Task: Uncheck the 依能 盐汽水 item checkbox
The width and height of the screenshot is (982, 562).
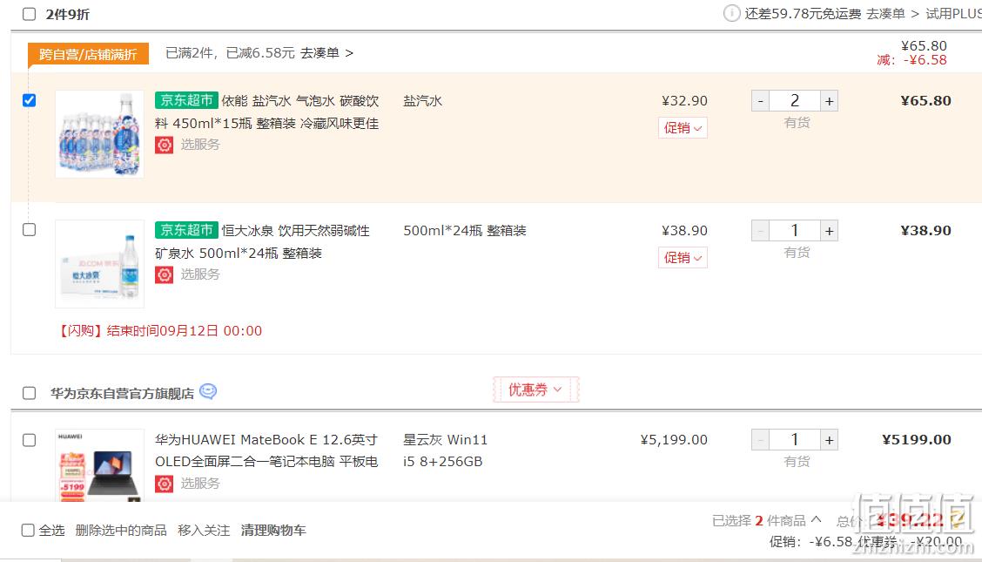Action: coord(29,100)
